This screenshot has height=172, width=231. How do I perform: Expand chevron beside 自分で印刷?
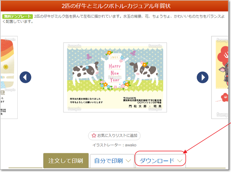pyautogui.click(x=128, y=161)
